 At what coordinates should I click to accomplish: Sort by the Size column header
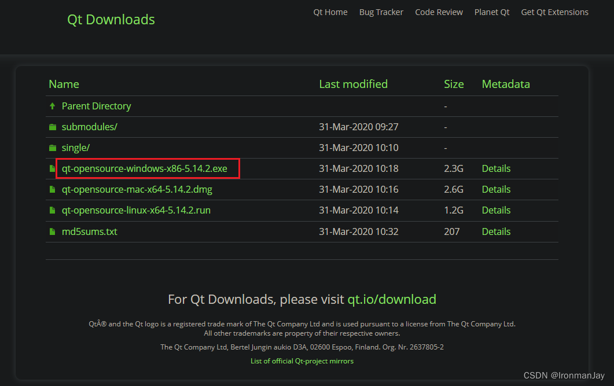[454, 84]
